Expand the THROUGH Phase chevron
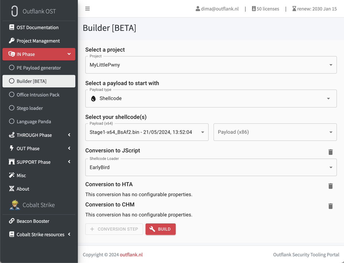344x263 pixels. point(69,135)
